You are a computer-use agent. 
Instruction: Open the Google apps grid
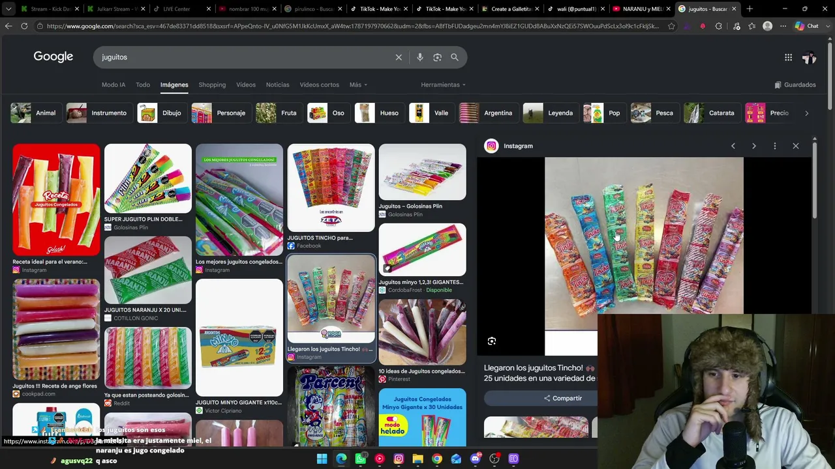[788, 57]
